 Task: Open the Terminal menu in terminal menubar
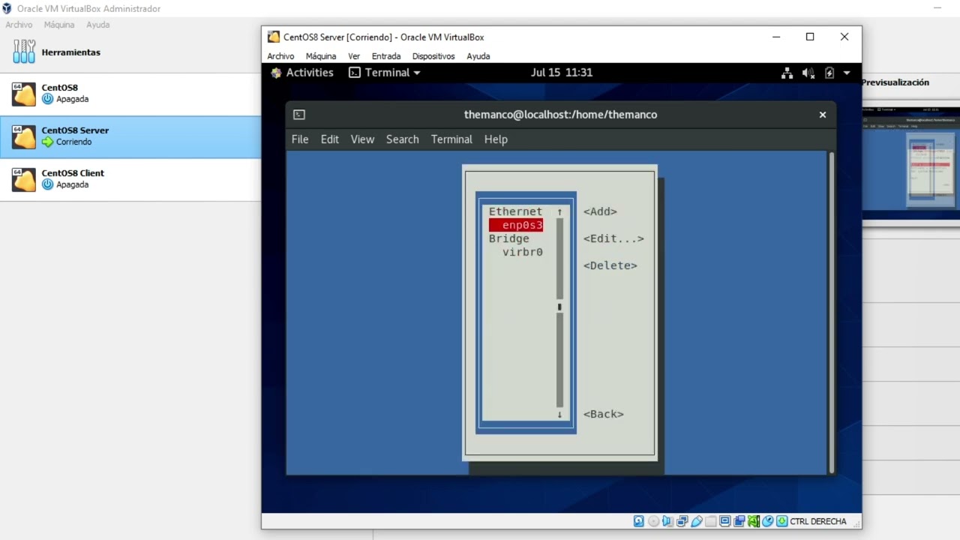[x=451, y=139]
